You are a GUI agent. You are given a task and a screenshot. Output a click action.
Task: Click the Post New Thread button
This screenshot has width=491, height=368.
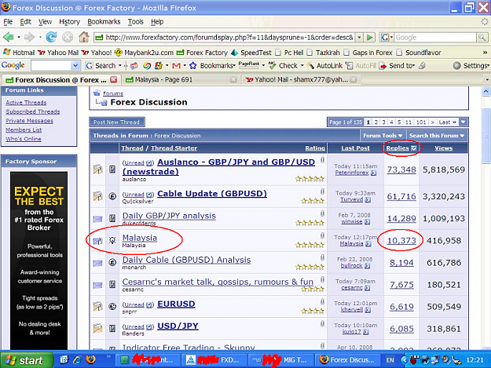pyautogui.click(x=117, y=122)
